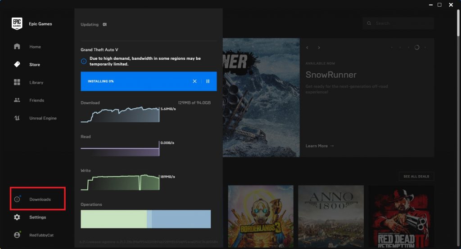Open the SnowRunner banner image
Viewport: 461px width, 249px height.
tap(261, 98)
